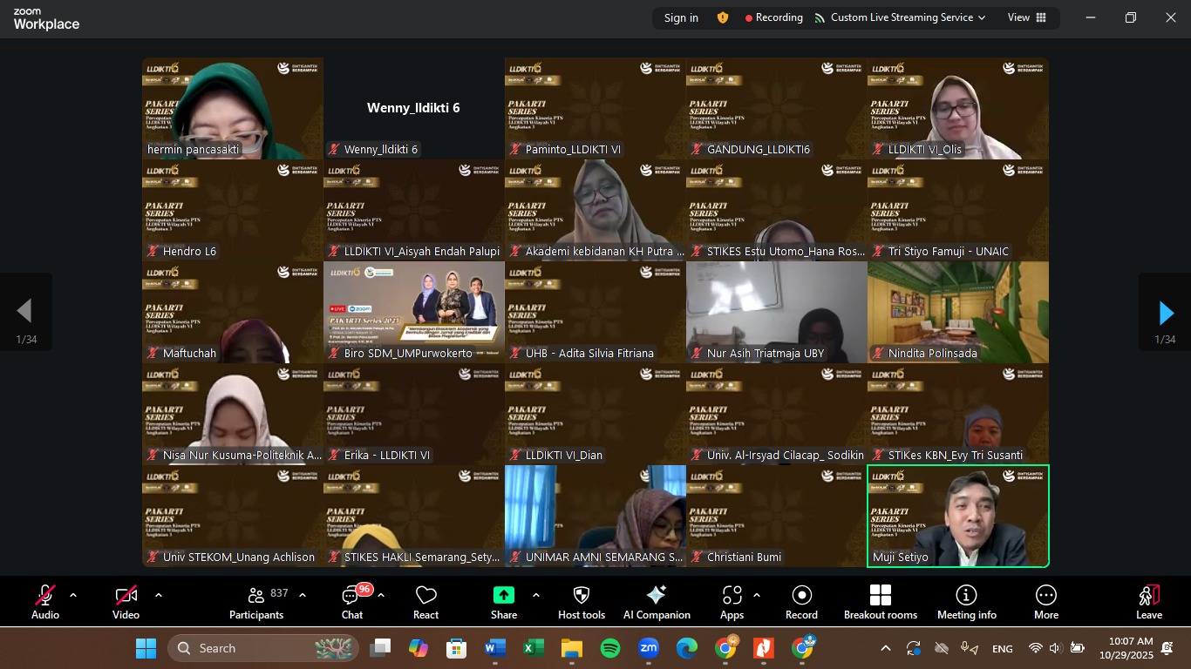Leave the meeting
The width and height of the screenshot is (1191, 669).
pyautogui.click(x=1148, y=602)
